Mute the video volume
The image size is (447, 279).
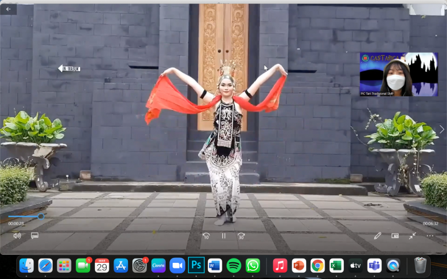coord(17,236)
